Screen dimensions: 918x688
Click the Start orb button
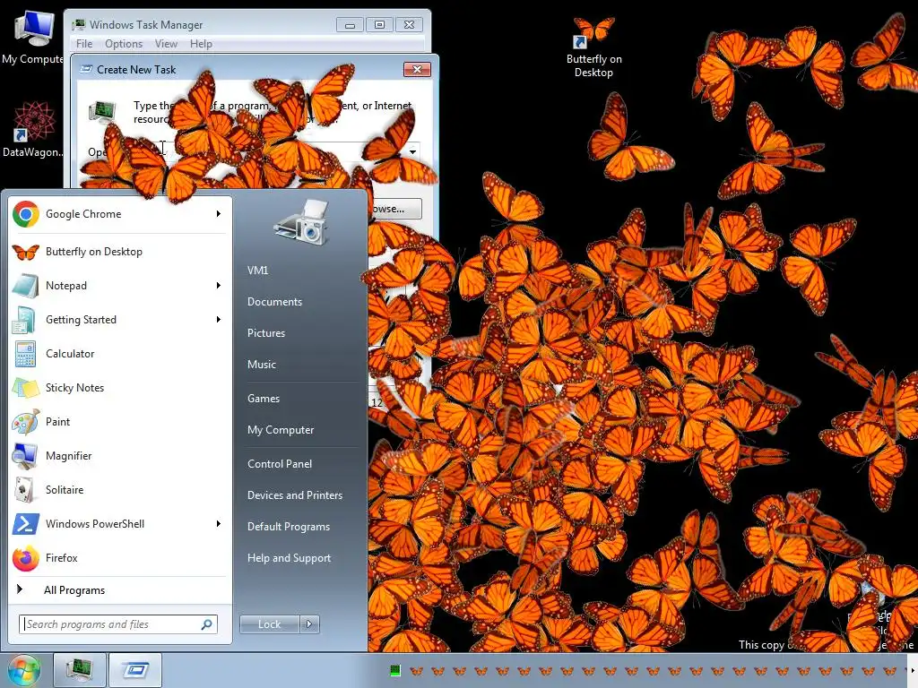tap(23, 670)
